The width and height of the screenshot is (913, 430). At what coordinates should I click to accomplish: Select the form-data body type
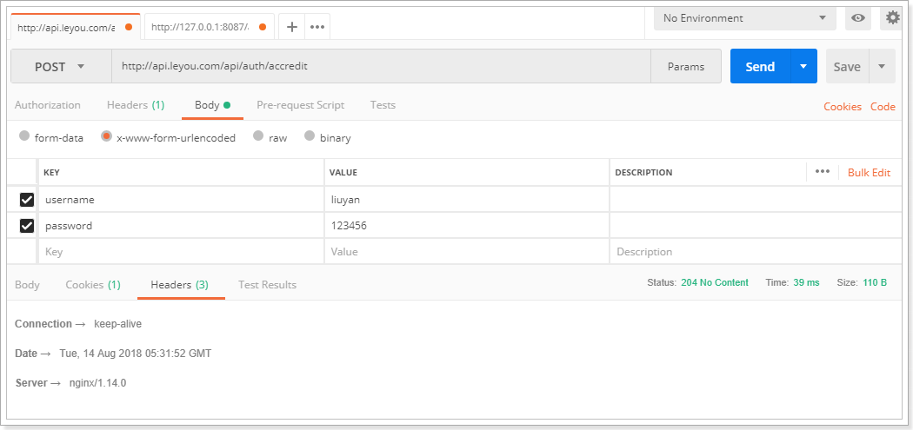[x=24, y=136]
